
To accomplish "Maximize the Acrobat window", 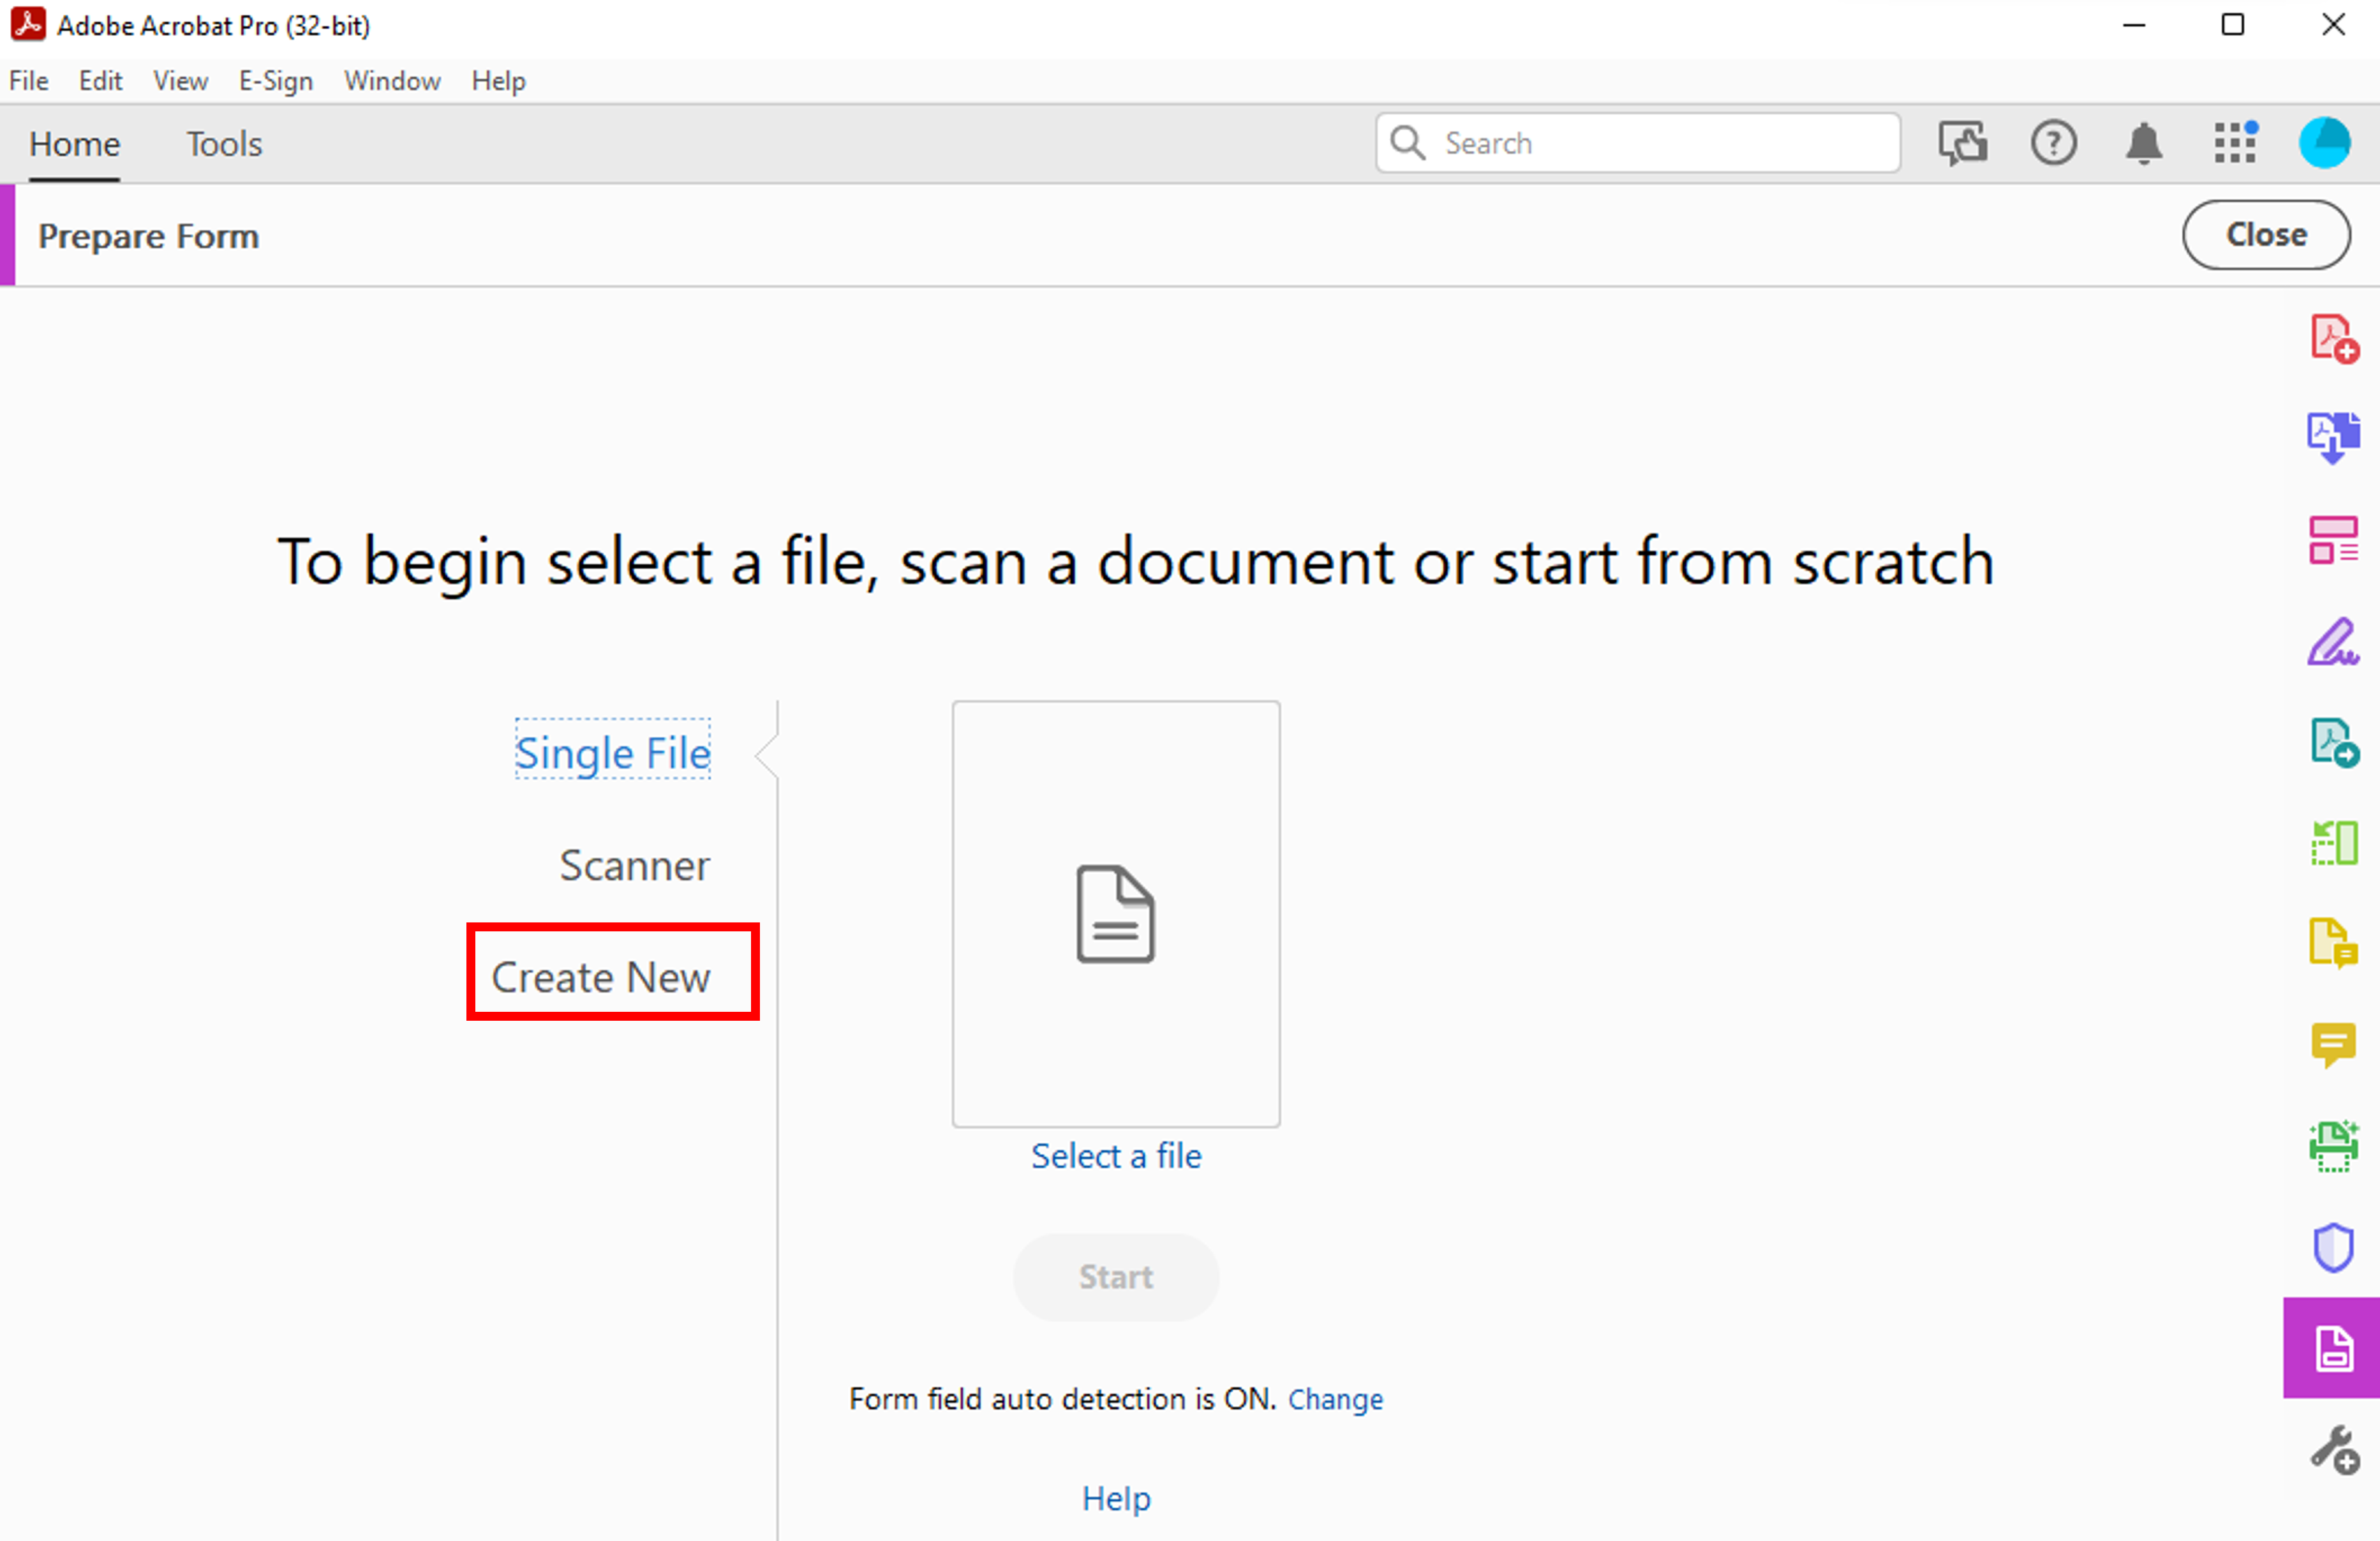I will (x=2233, y=24).
